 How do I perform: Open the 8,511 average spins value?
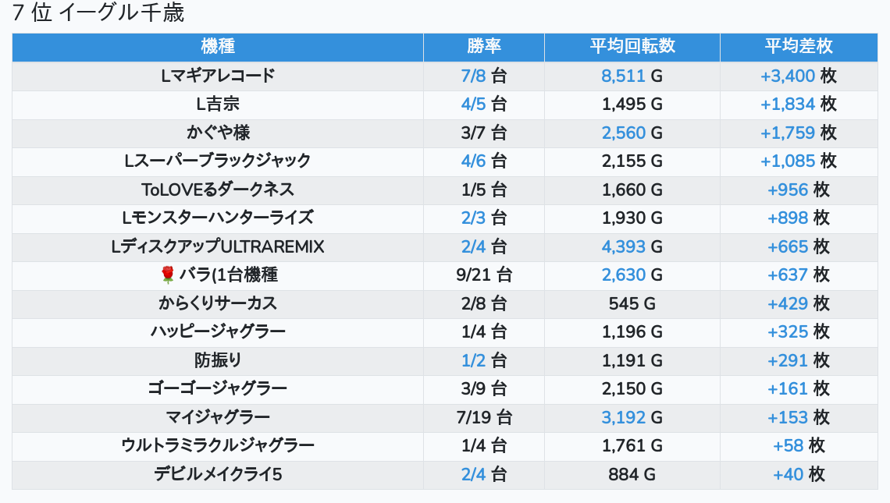click(x=623, y=76)
